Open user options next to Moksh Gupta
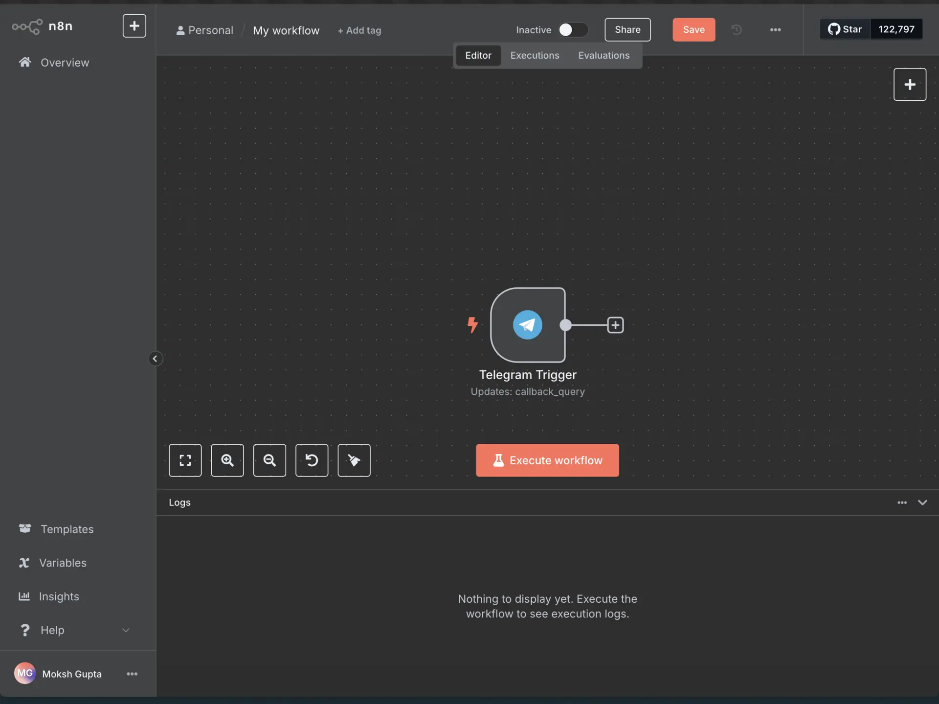This screenshot has height=704, width=939. click(132, 674)
